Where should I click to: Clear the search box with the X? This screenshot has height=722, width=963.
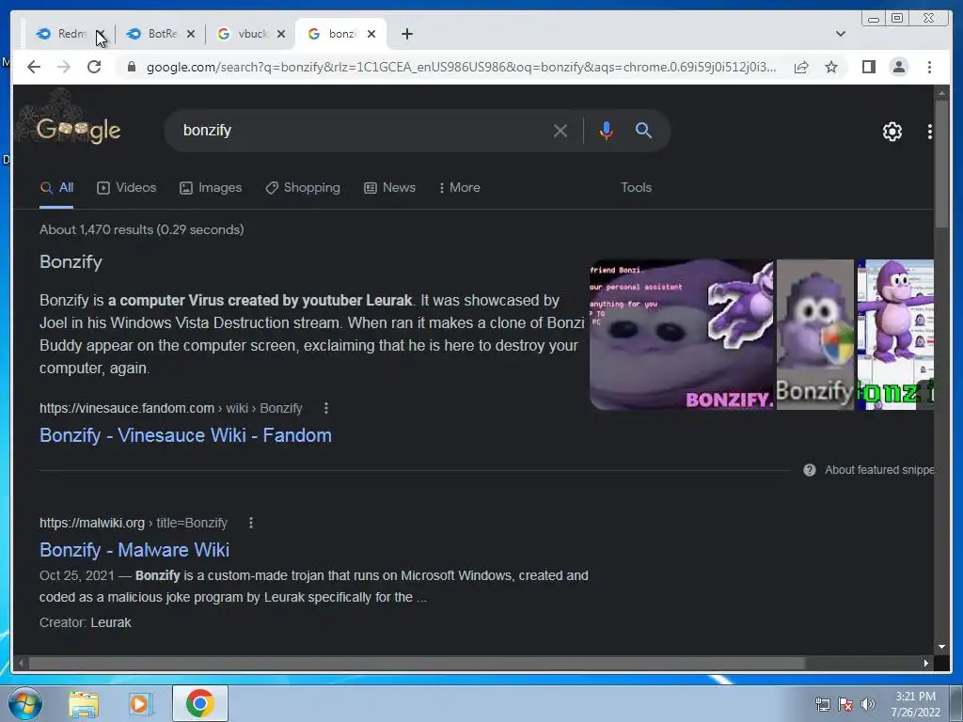pyautogui.click(x=560, y=131)
